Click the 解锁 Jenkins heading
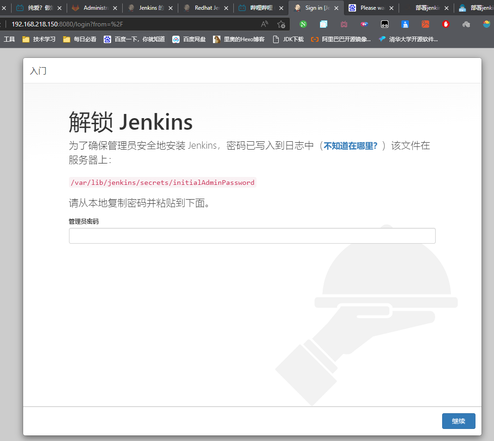Screen dimensions: 494x441 (131, 122)
